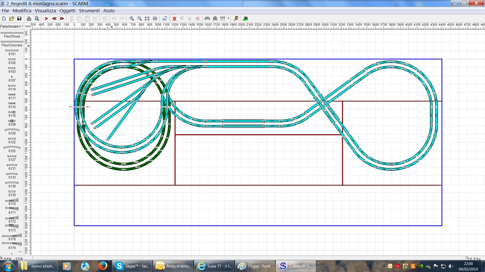Pick straight track 6101
This screenshot has width=485, height=272.
pos(12,52)
